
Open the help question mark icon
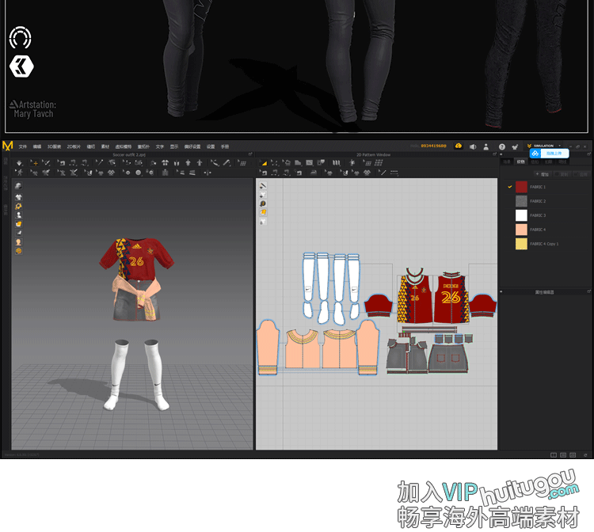tap(501, 146)
